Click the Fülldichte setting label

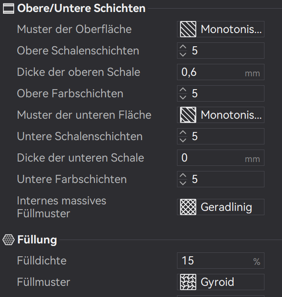[42, 261]
